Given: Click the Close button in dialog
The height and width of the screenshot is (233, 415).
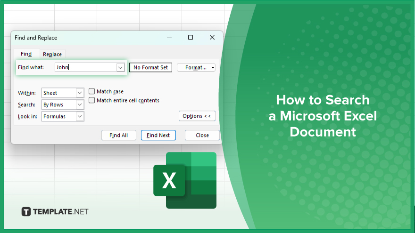Looking at the screenshot, I should [202, 135].
